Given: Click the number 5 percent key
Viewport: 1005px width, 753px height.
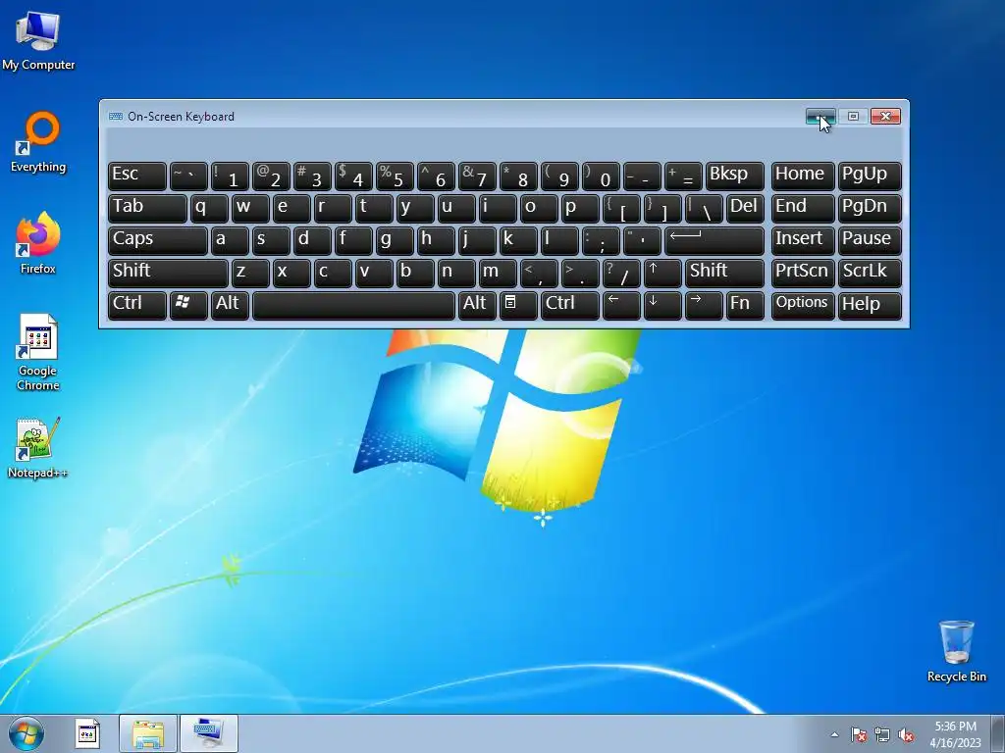Looking at the screenshot, I should [395, 176].
